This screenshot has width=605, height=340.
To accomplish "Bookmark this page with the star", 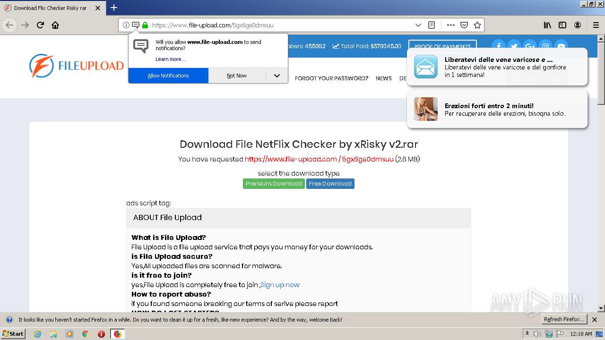I will pos(477,25).
